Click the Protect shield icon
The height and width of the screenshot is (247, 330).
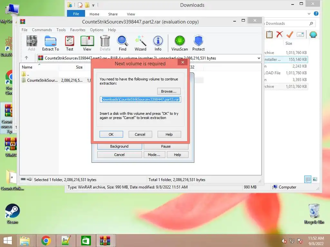click(198, 43)
